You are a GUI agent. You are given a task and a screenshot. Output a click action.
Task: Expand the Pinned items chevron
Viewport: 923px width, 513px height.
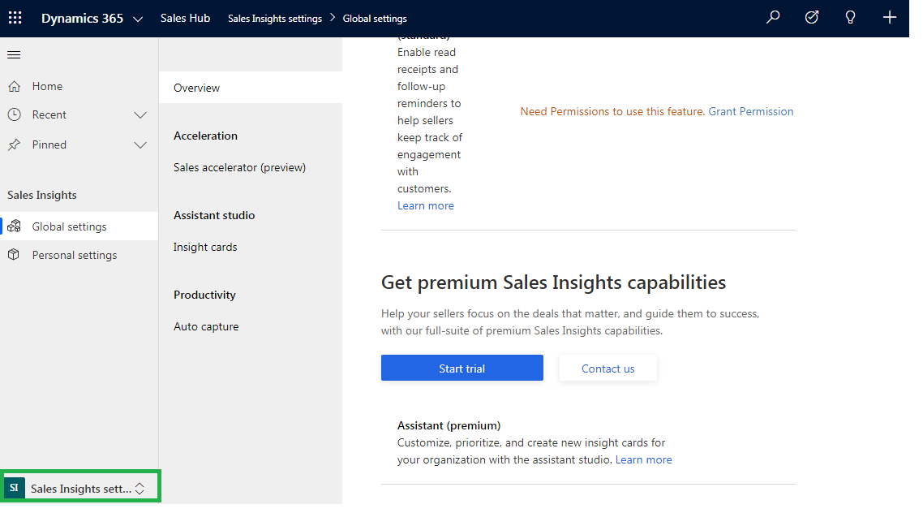click(x=140, y=145)
